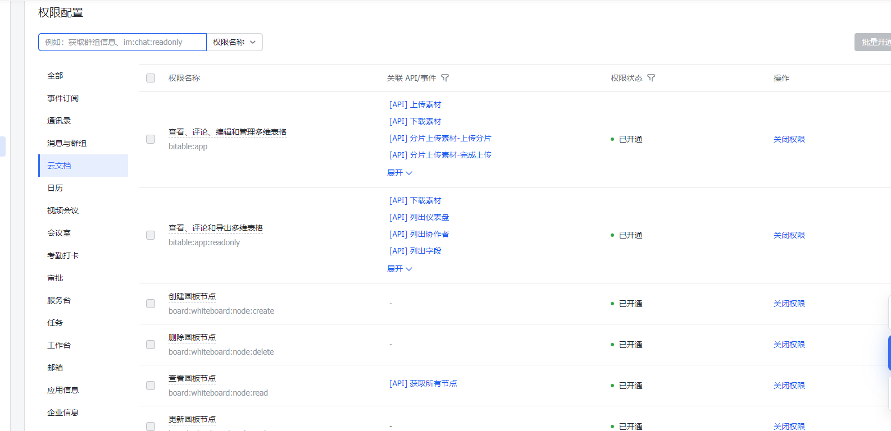
Task: Open [API] 列出仪表盘 link
Action: click(x=419, y=217)
